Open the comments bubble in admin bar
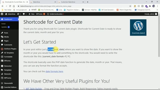This screenshot has height=90, width=160. (x=25, y=14)
